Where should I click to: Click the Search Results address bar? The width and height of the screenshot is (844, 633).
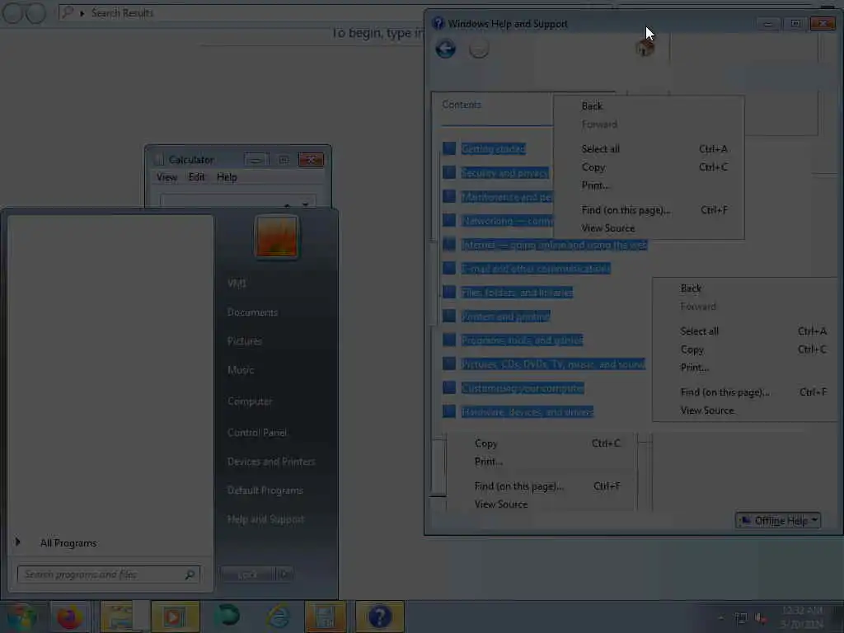334,12
